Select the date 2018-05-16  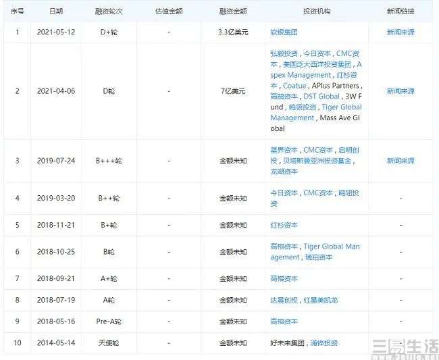point(56,322)
